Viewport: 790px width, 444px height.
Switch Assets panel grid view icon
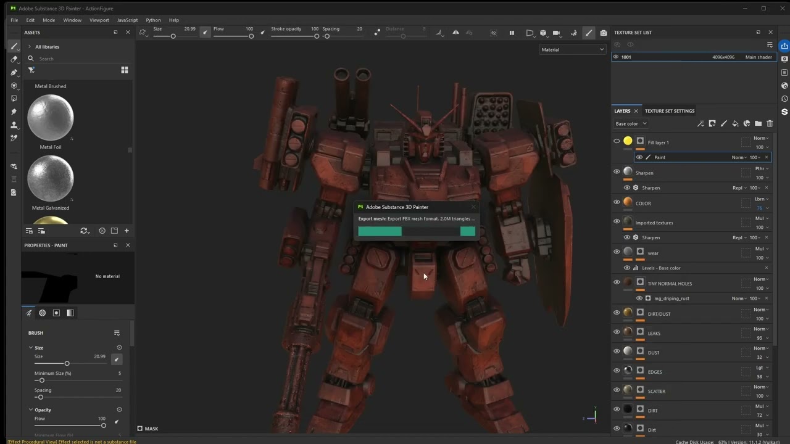click(124, 70)
